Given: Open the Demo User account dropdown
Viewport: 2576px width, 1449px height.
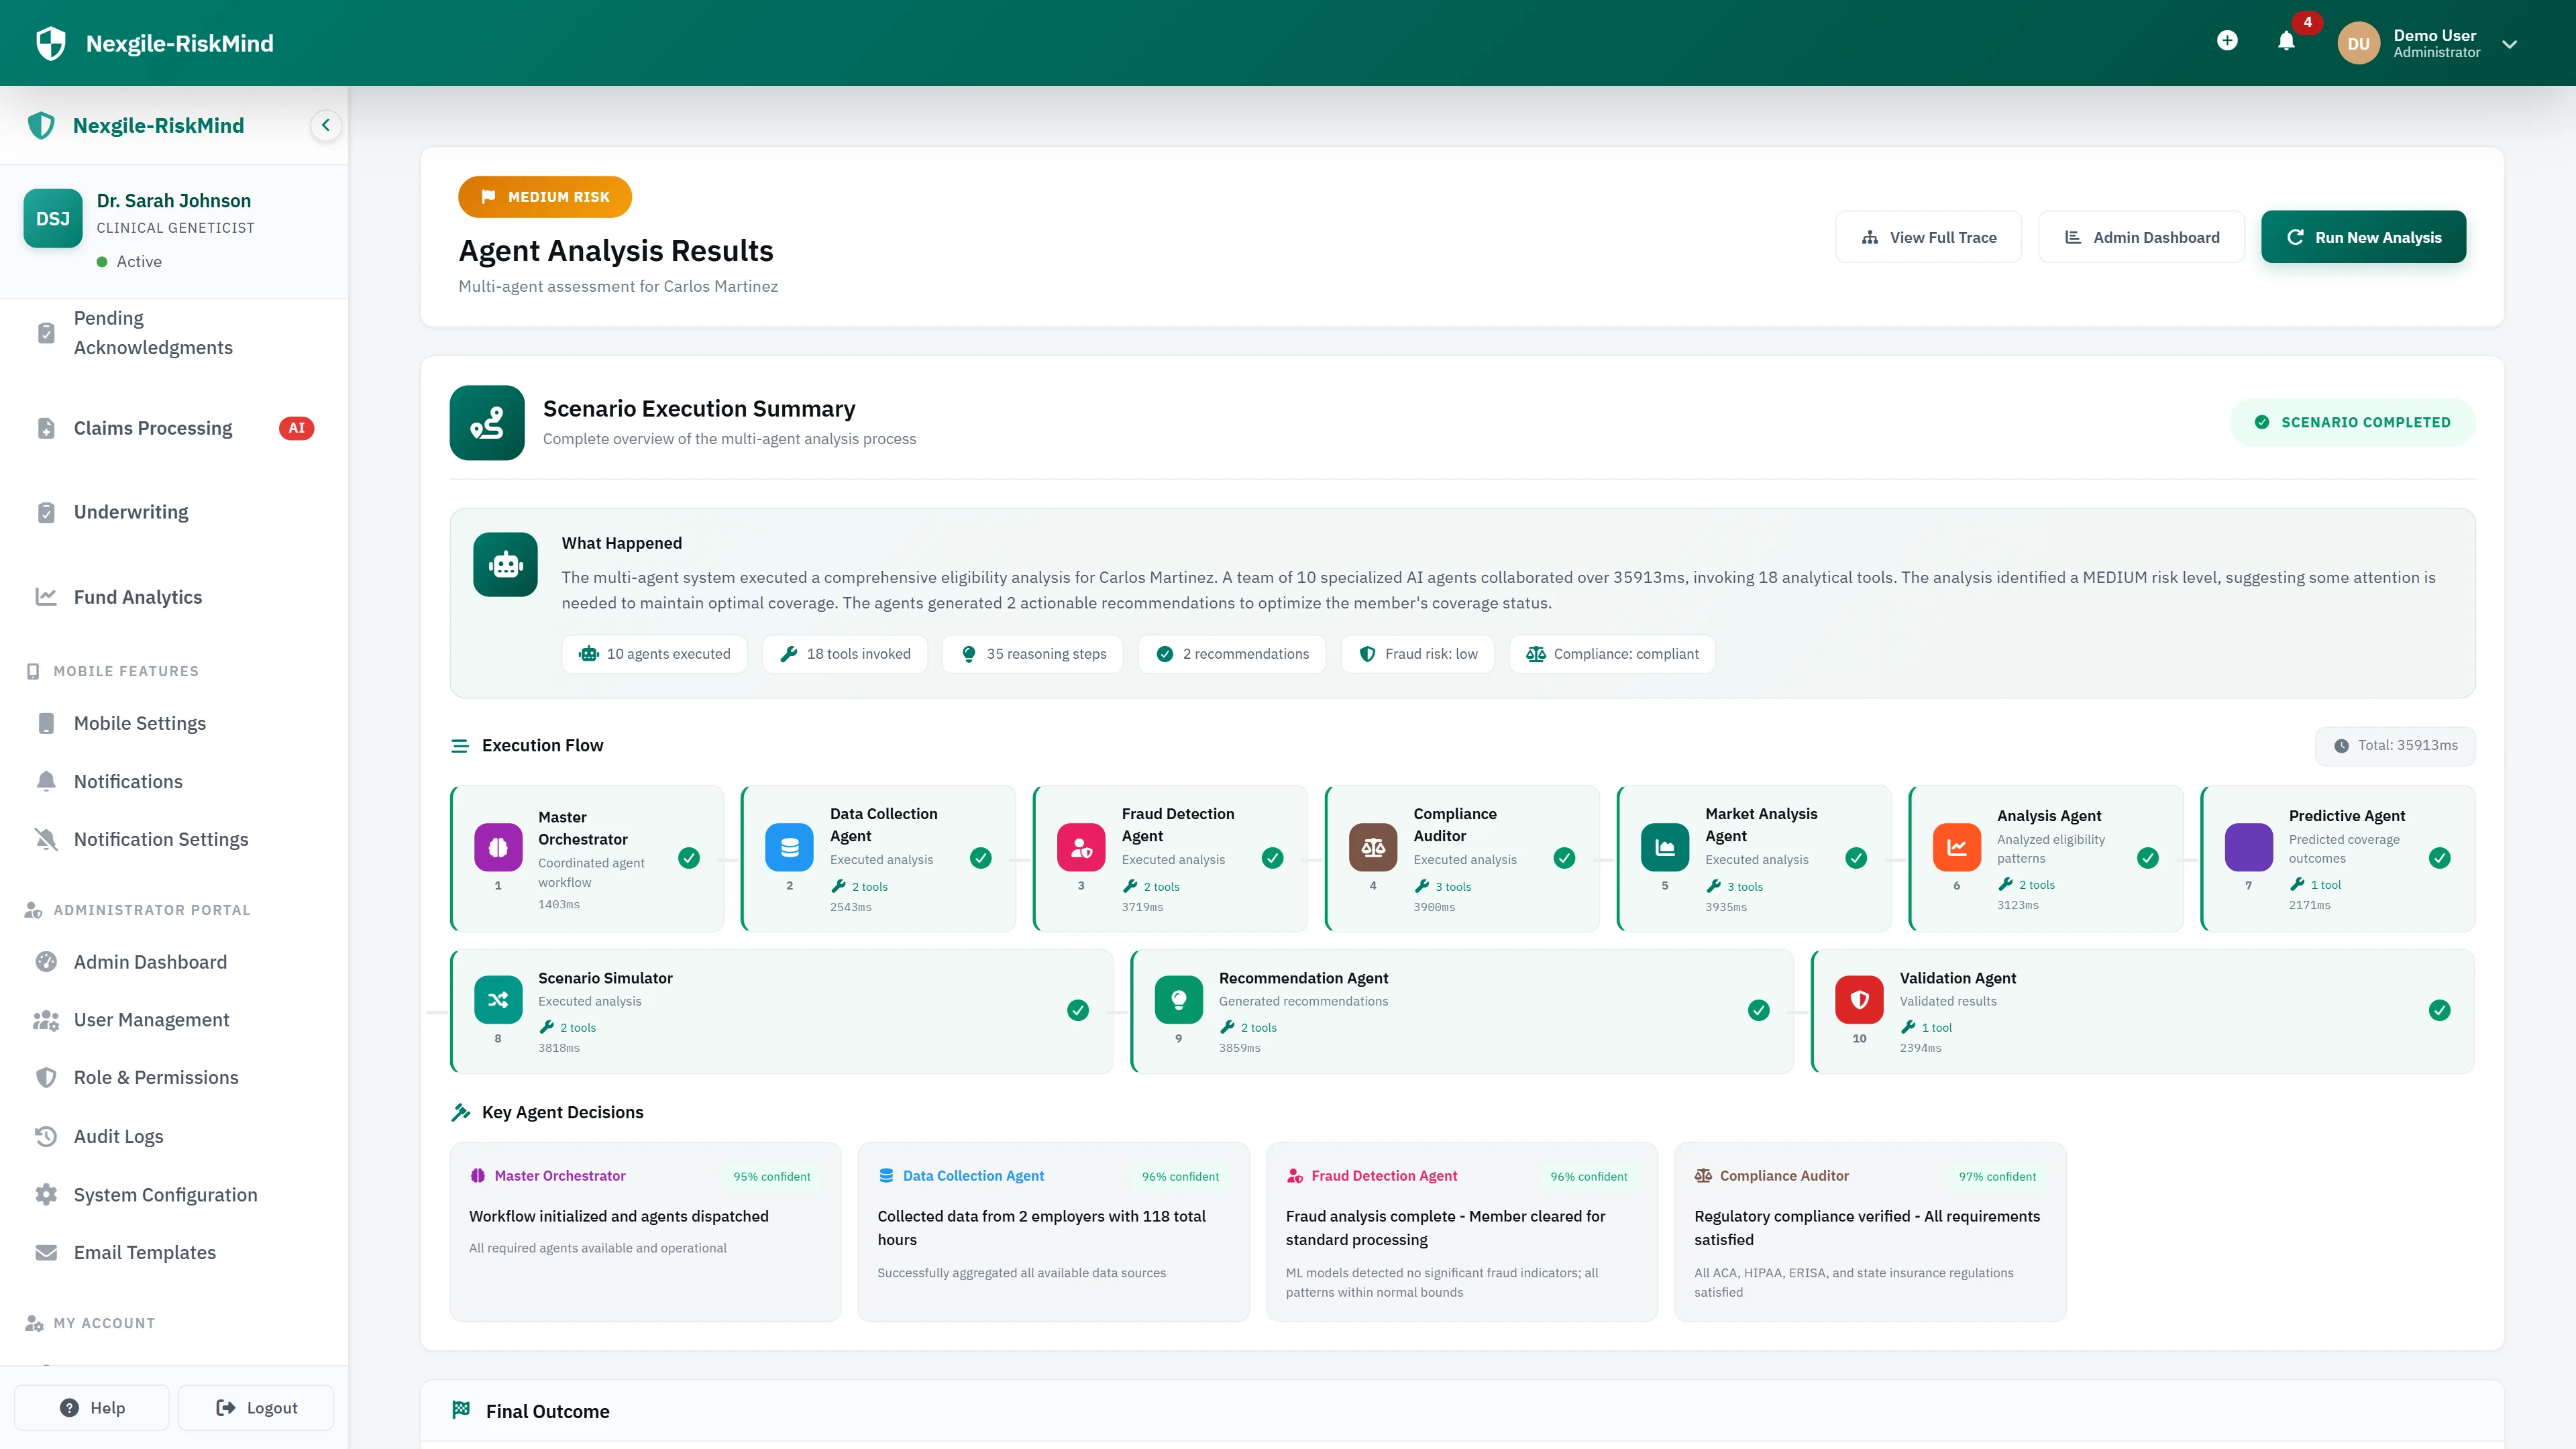Looking at the screenshot, I should [x=2509, y=44].
